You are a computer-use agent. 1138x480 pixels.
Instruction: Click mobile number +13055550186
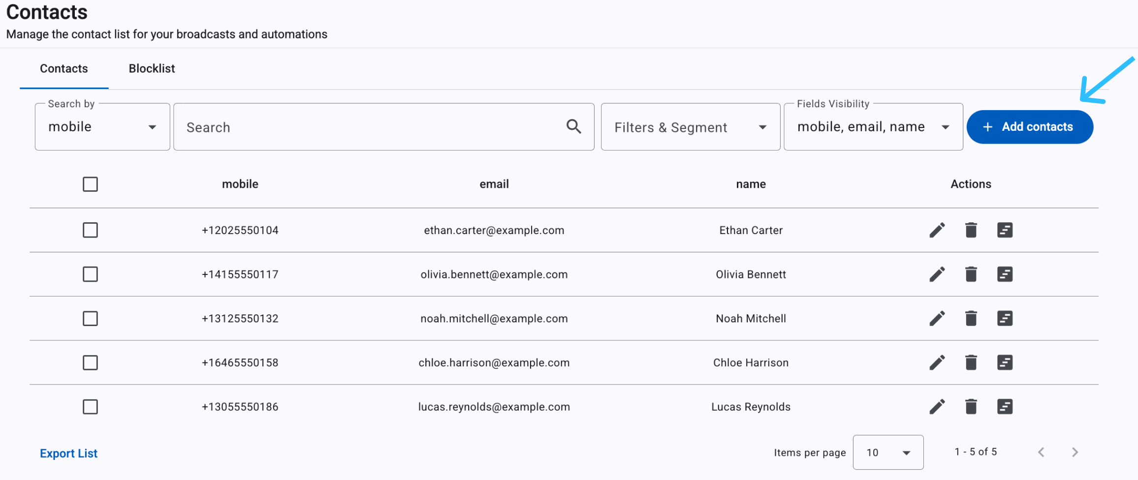coord(240,407)
